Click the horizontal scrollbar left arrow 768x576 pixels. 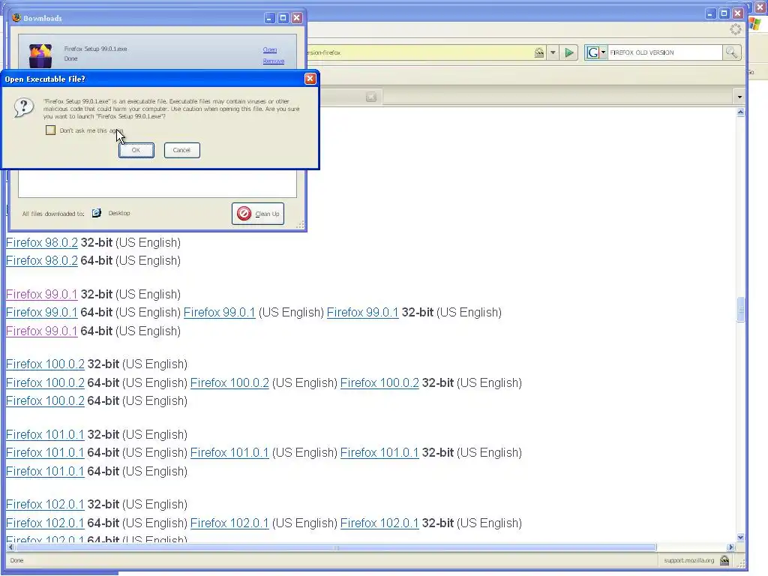click(10, 547)
